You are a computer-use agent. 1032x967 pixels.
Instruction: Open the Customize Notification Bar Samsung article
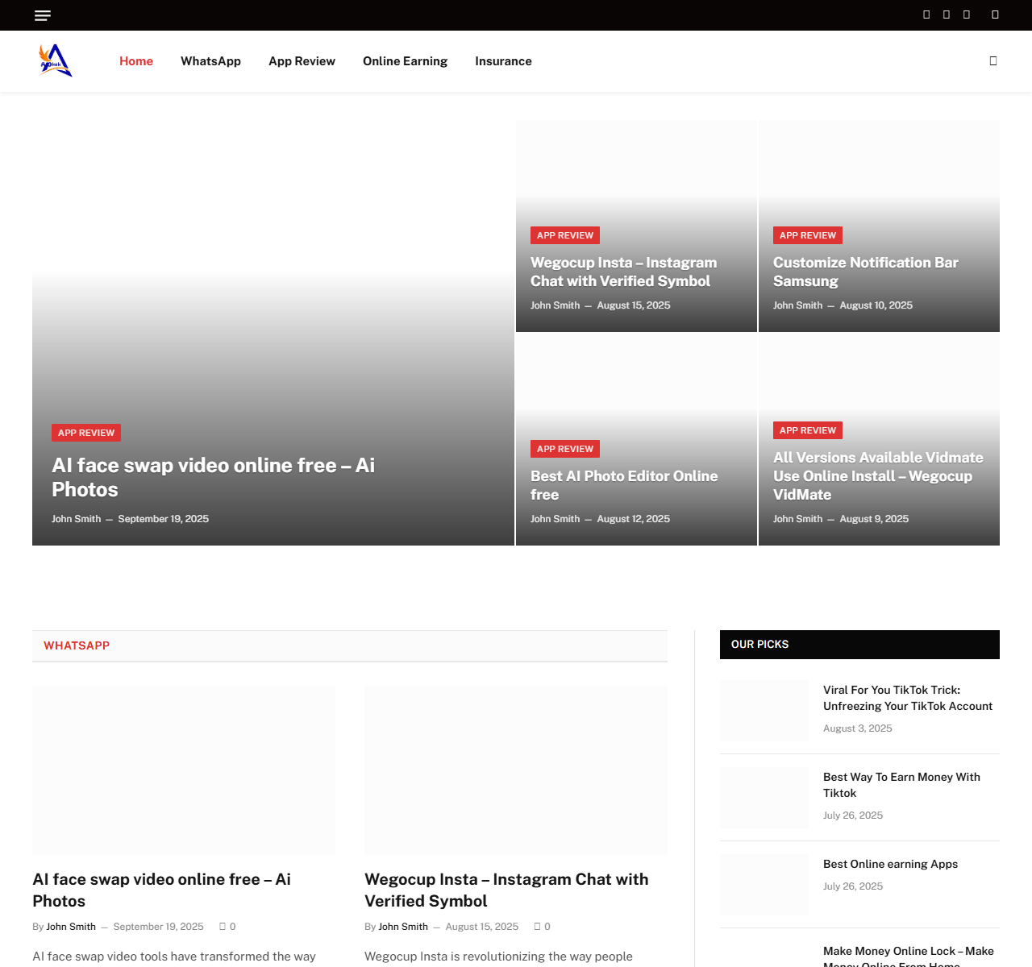click(x=865, y=272)
